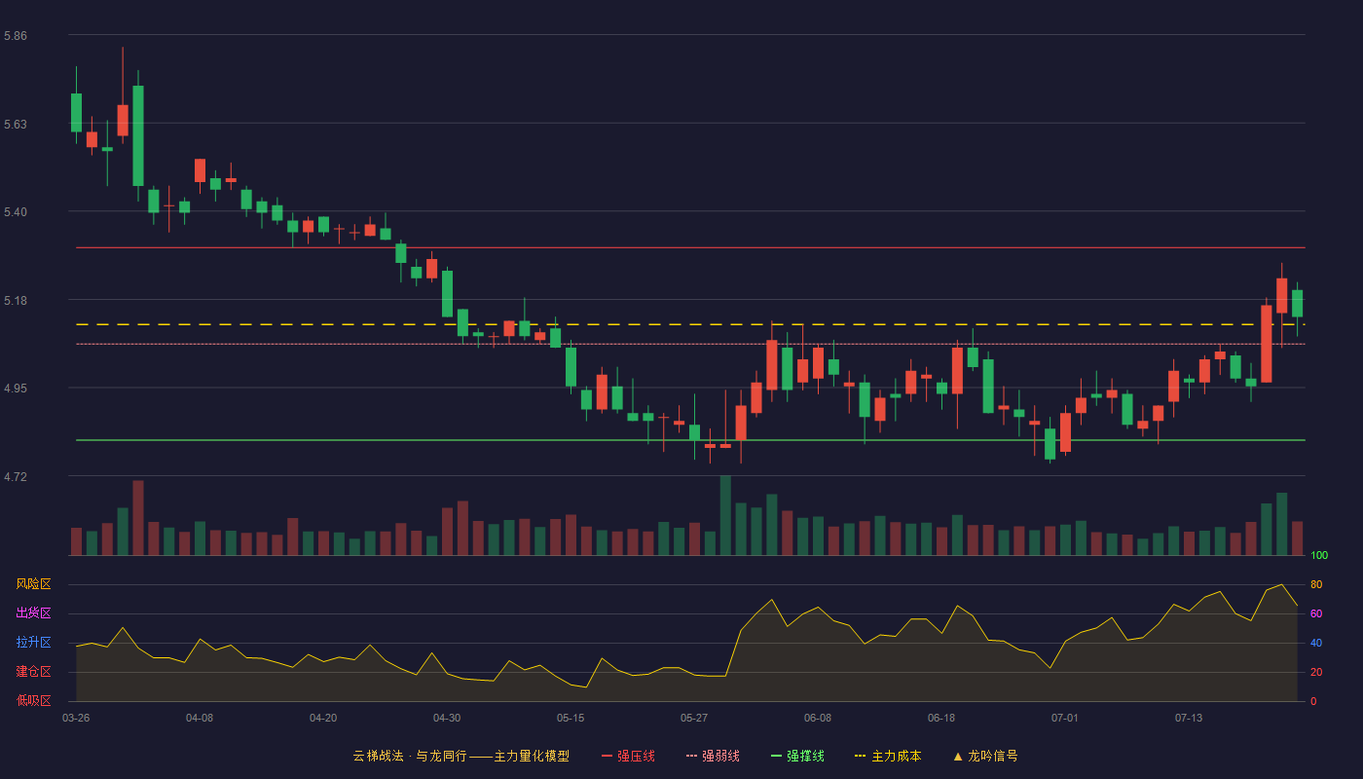This screenshot has width=1363, height=779.
Task: Select the first green candlestick at 03-26
Action: pos(76,112)
